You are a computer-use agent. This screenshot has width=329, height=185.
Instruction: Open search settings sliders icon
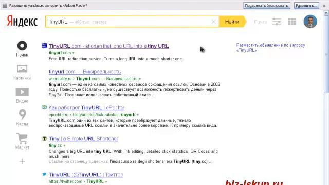277,22
